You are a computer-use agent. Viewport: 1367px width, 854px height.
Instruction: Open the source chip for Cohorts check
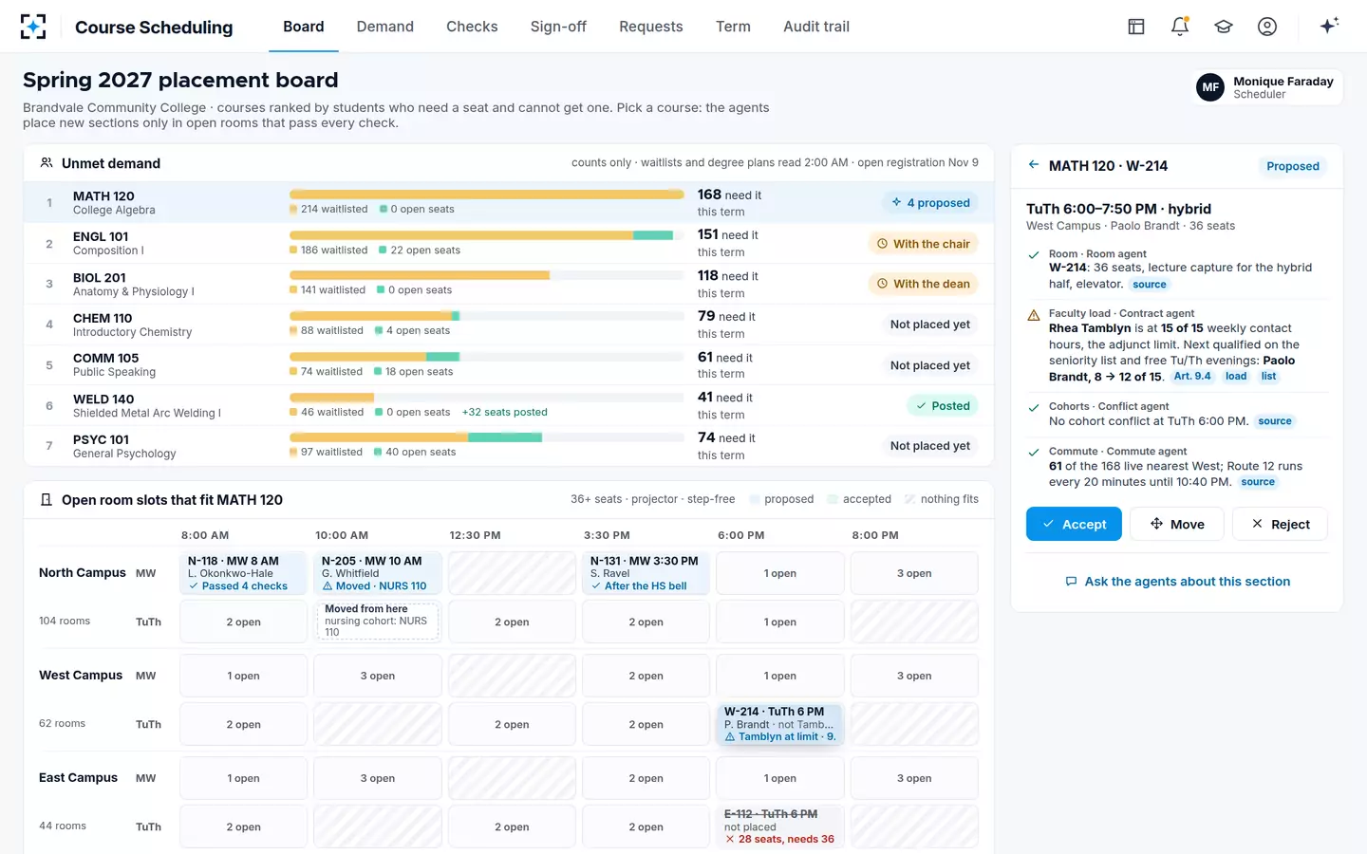point(1275,421)
